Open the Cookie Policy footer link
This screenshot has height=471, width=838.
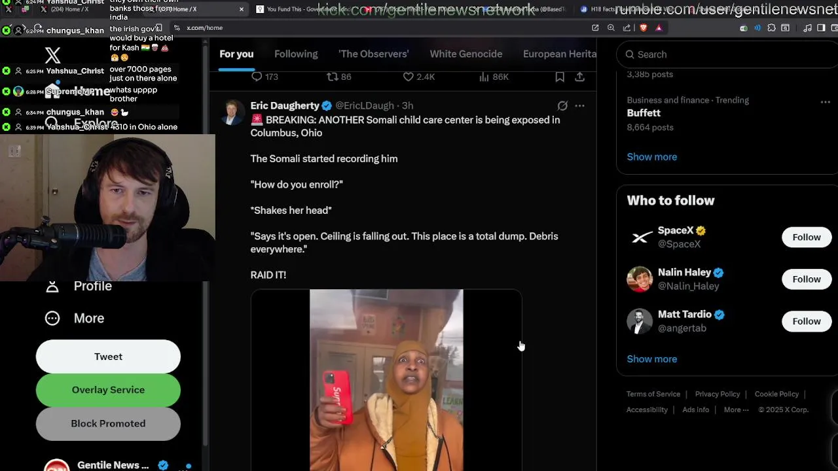(x=776, y=394)
